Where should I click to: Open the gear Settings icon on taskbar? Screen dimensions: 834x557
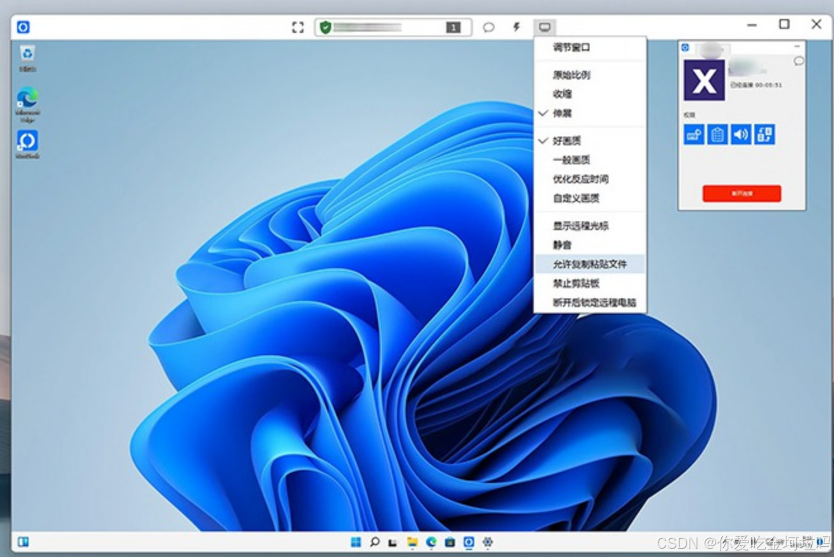coord(488,542)
